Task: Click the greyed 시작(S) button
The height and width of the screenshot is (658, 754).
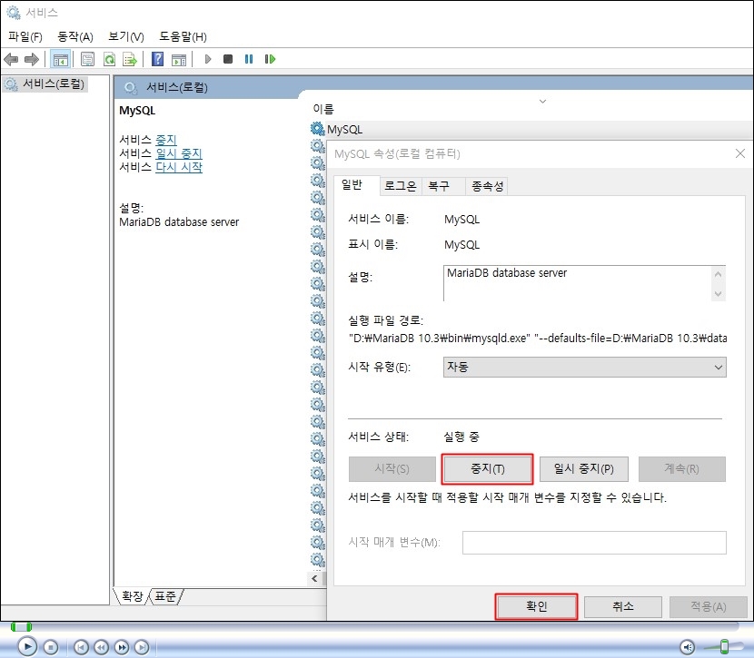Action: (392, 468)
